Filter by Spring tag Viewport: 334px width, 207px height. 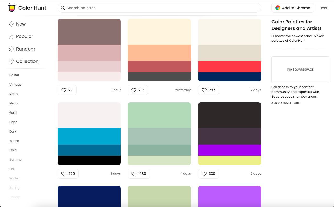(x=14, y=188)
